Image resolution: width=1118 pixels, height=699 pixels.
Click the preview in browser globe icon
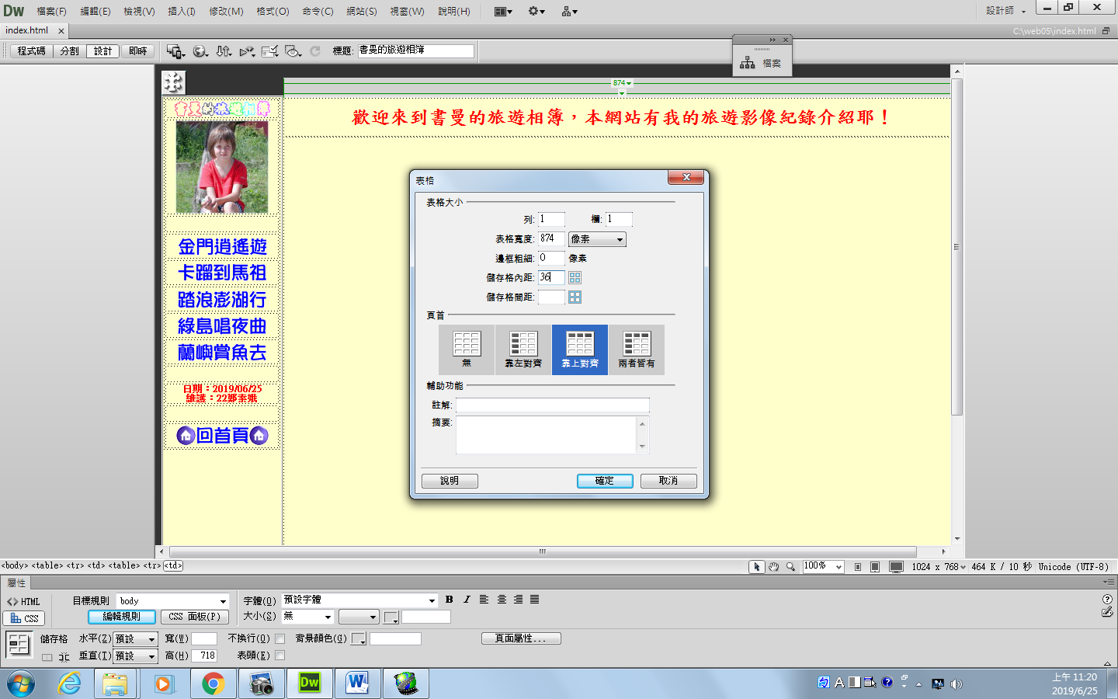[200, 51]
